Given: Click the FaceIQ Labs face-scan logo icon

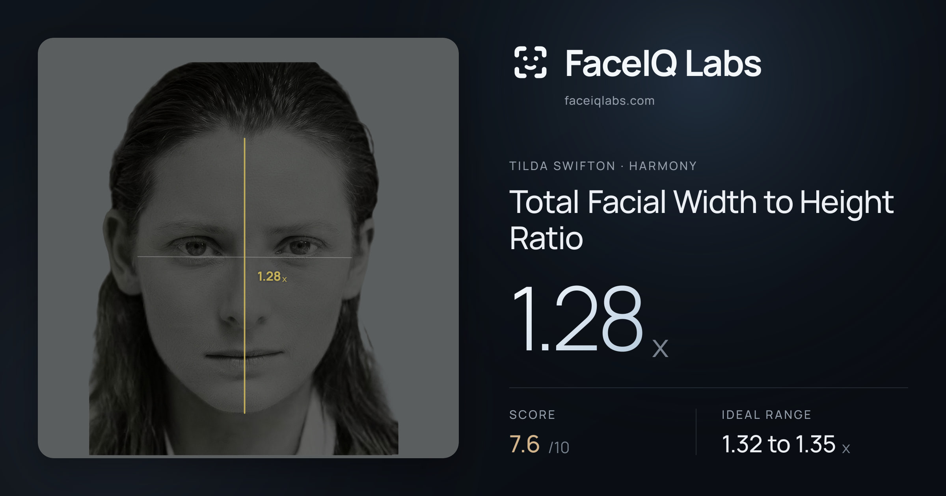Looking at the screenshot, I should click(530, 62).
